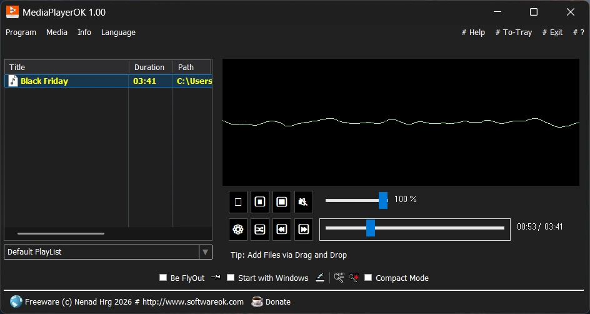The image size is (590, 314).
Task: Minimize the MediaPlayerOK window
Action: click(497, 12)
